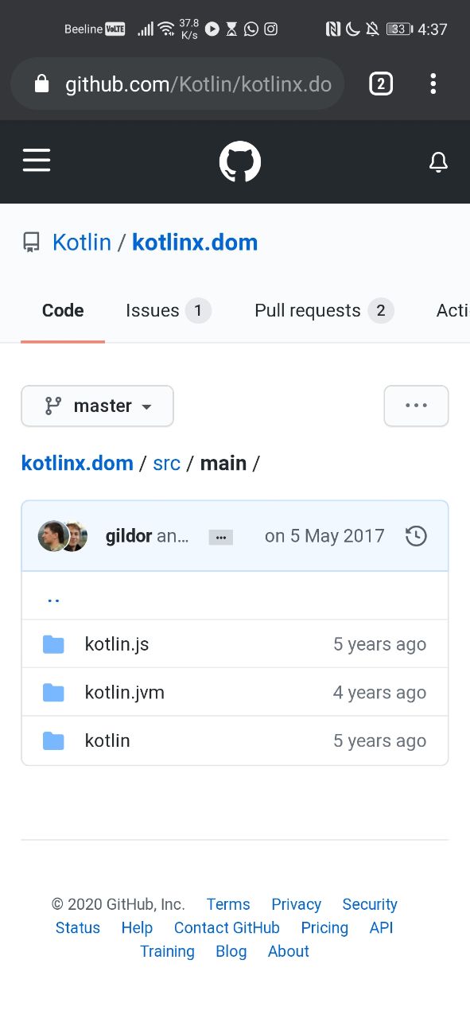View commit history clock icon
Viewport: 470px width, 1018px height.
(416, 536)
